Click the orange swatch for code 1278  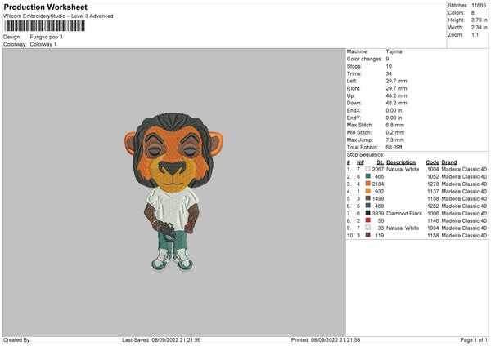pos(368,184)
